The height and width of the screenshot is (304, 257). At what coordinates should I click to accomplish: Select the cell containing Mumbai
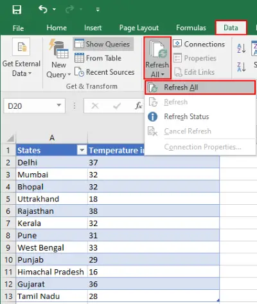51,175
